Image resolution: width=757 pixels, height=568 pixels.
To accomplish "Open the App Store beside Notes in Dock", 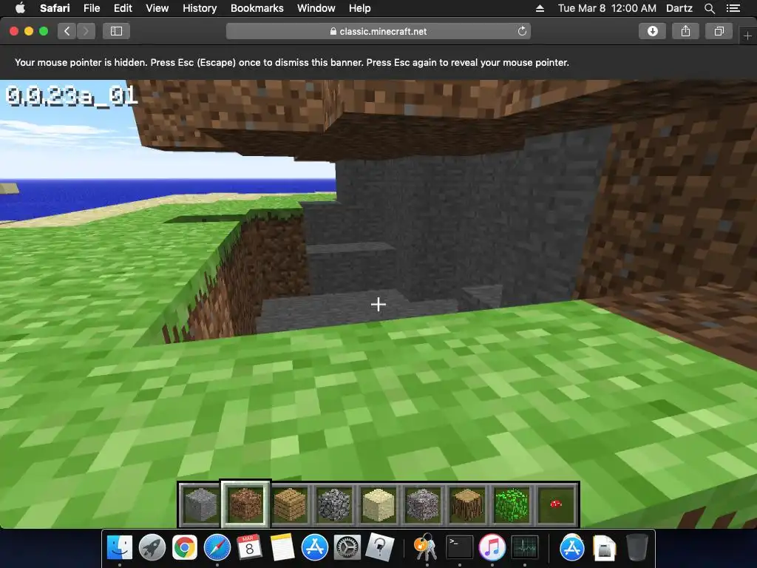I will coord(315,548).
